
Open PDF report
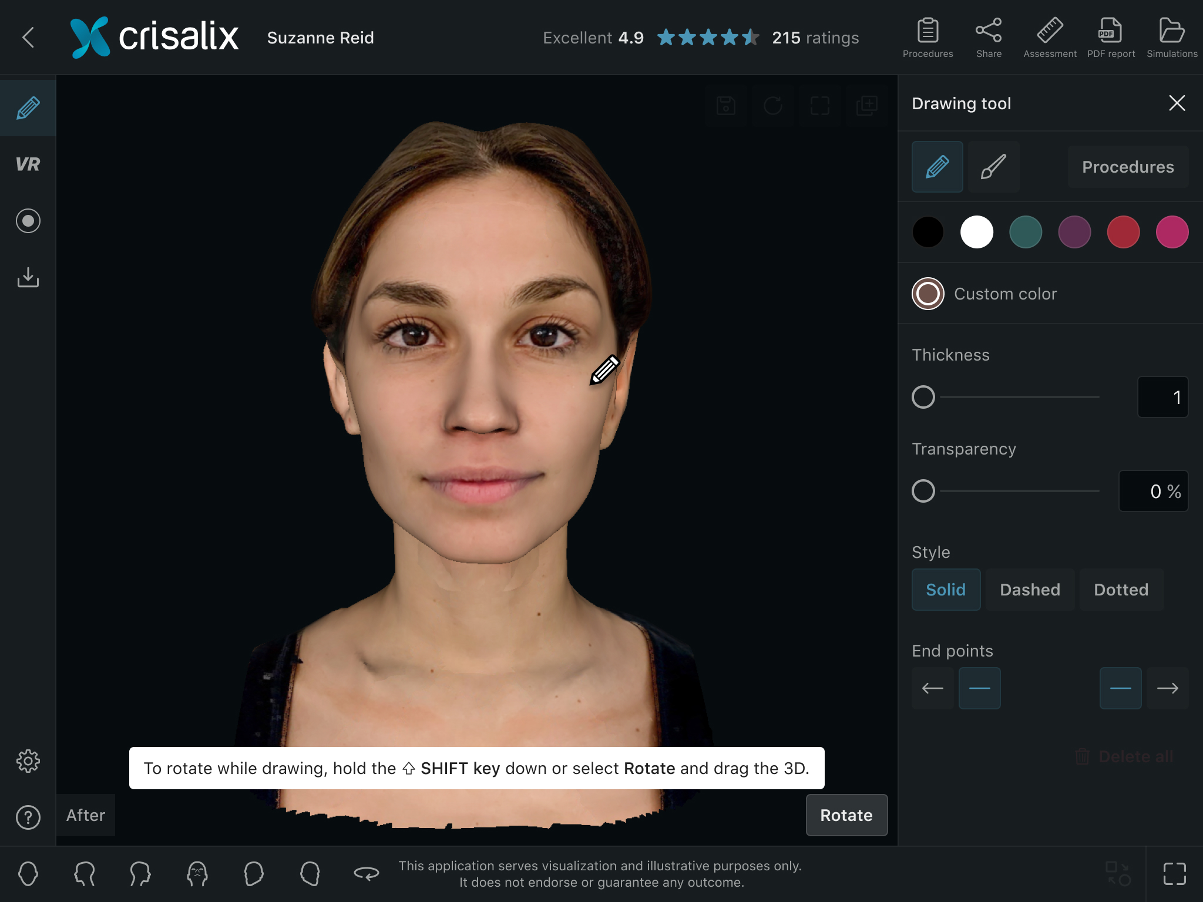pyautogui.click(x=1110, y=38)
